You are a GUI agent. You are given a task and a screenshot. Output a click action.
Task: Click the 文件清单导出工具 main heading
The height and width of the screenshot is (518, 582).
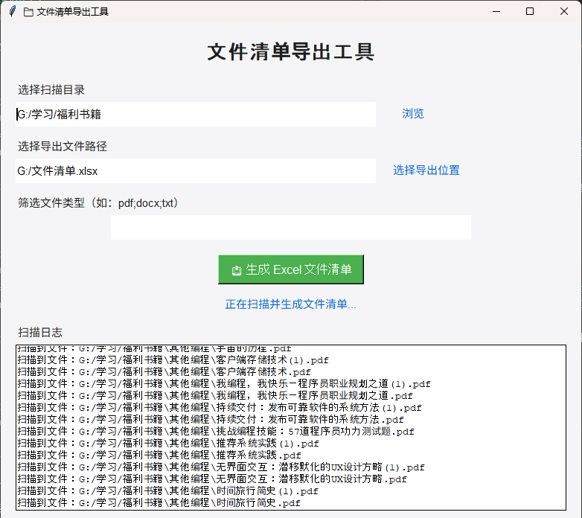(290, 52)
